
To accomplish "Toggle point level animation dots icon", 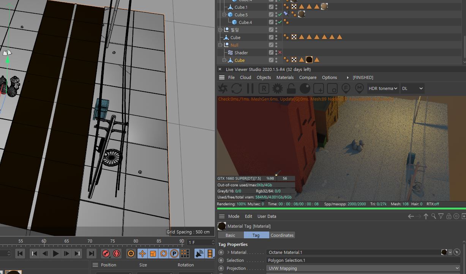I will (185, 254).
